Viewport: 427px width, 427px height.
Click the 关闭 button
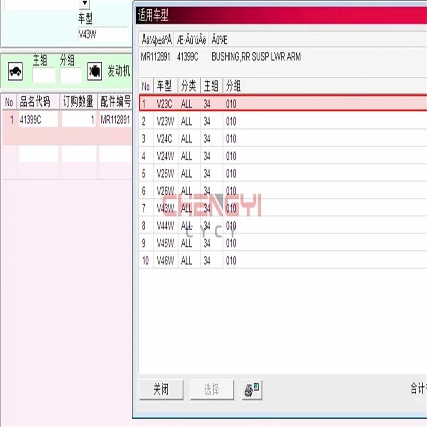[x=161, y=389]
